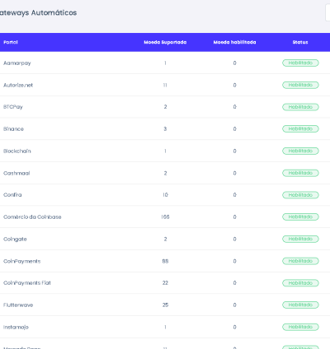This screenshot has height=349, width=330.
Task: Select the Flutterwave gateway name
Action: [x=18, y=305]
